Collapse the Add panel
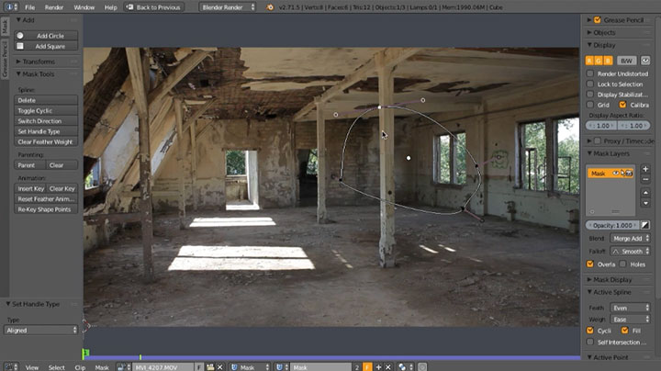The image size is (661, 371). (18, 20)
